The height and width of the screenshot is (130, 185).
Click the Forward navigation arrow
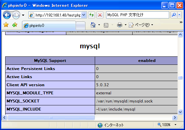(16, 15)
